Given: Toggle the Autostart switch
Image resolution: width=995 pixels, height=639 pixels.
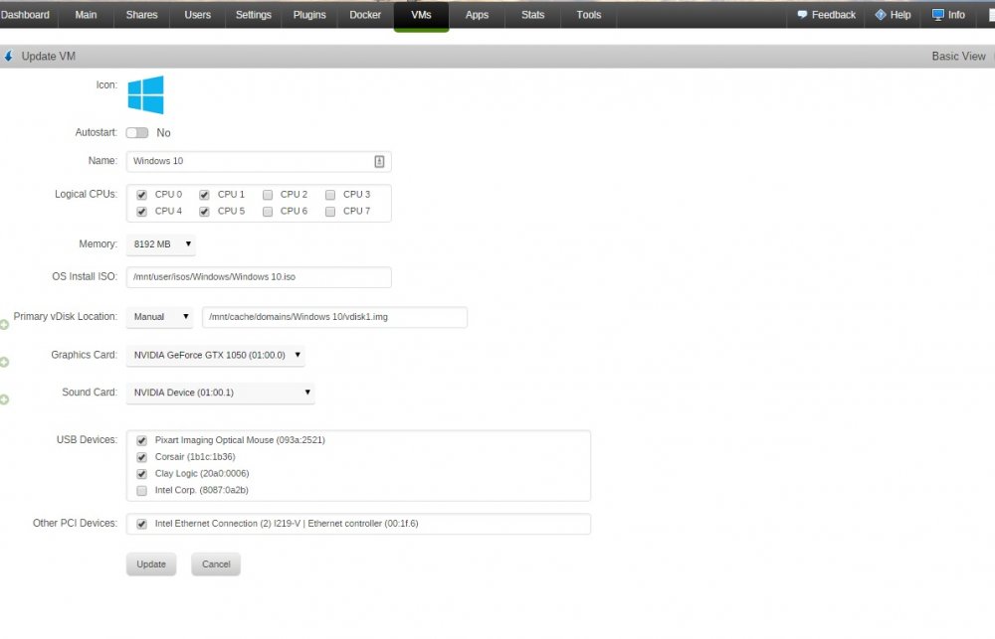Looking at the screenshot, I should [x=137, y=132].
